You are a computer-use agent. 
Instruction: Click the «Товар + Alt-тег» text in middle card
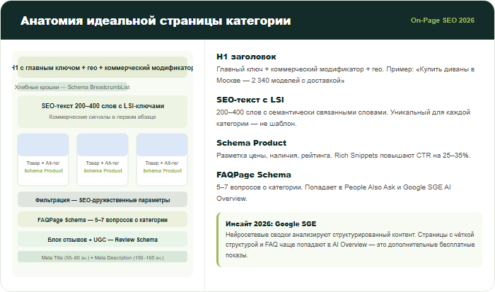[103, 163]
